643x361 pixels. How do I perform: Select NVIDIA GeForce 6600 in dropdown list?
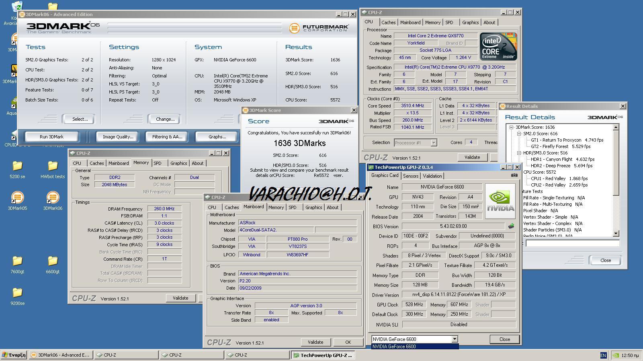coord(415,347)
